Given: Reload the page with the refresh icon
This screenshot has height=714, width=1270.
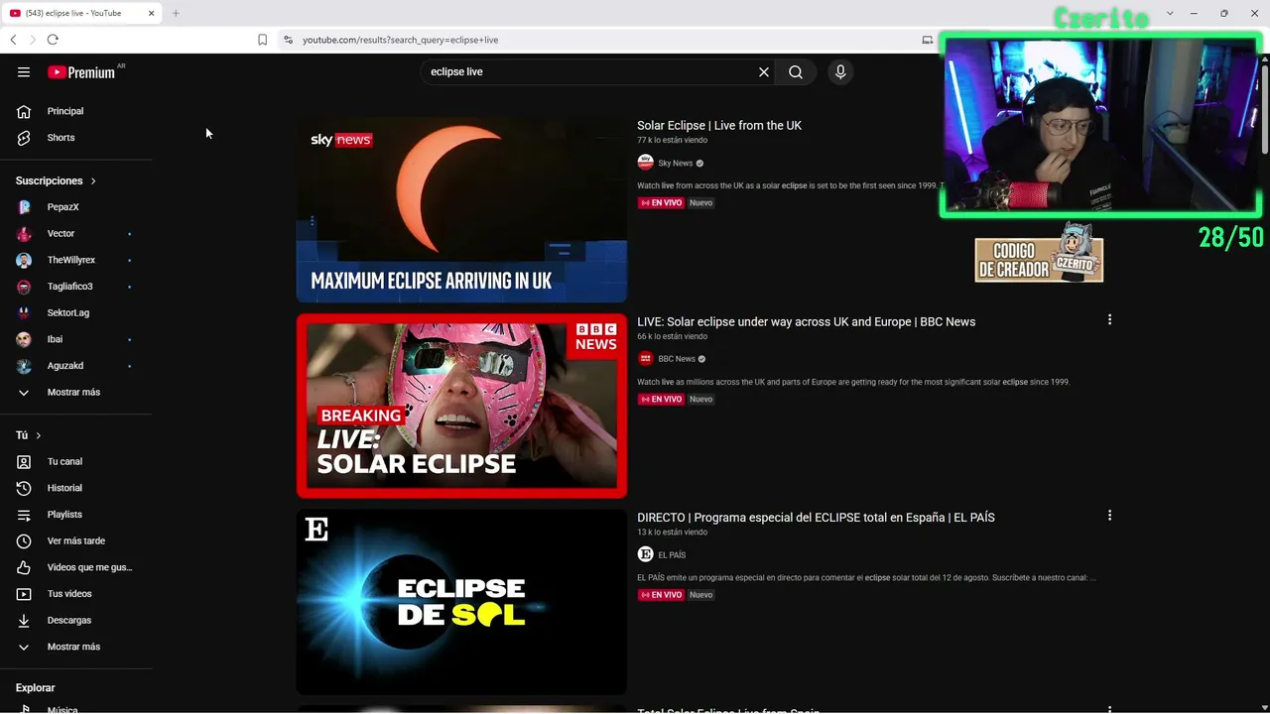Looking at the screenshot, I should click(53, 40).
